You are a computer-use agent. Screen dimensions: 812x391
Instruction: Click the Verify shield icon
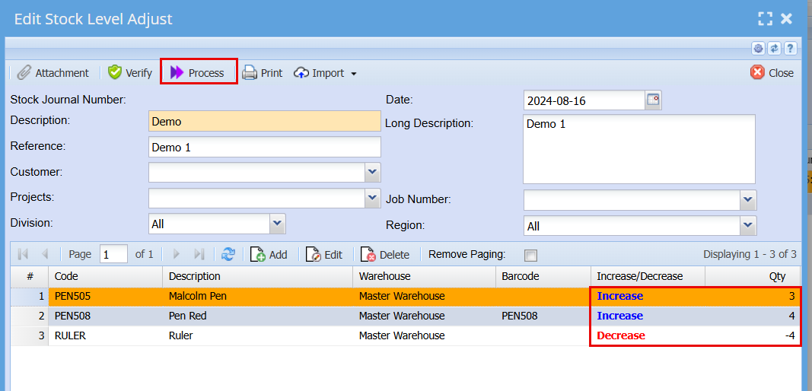[x=116, y=73]
